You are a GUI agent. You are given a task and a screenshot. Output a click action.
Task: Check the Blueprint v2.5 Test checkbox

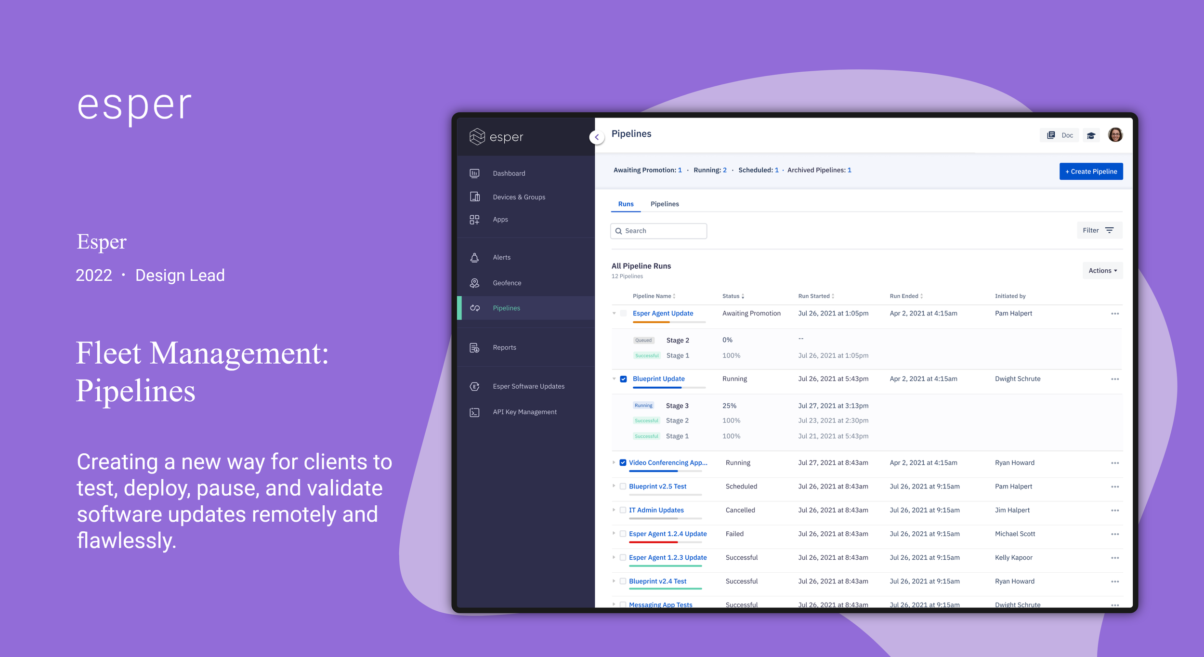click(623, 486)
